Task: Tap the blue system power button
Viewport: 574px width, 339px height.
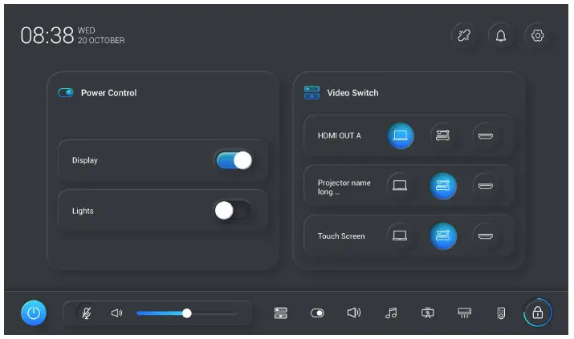Action: coord(34,313)
